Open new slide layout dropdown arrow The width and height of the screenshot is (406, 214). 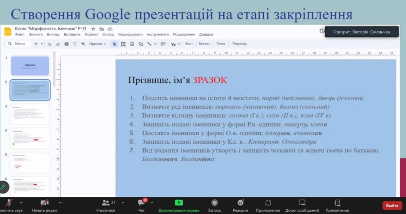click(x=42, y=44)
